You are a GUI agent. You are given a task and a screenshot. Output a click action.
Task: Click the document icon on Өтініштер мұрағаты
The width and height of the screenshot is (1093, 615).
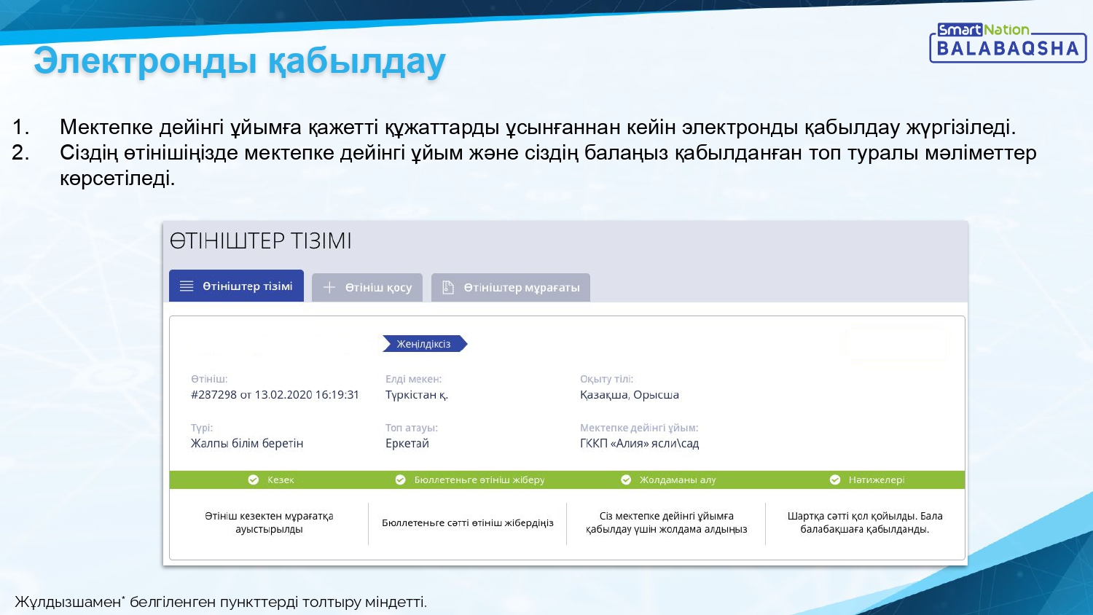tap(448, 287)
